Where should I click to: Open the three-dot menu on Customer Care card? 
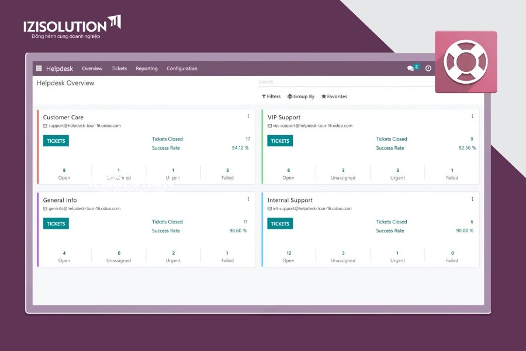(x=248, y=116)
